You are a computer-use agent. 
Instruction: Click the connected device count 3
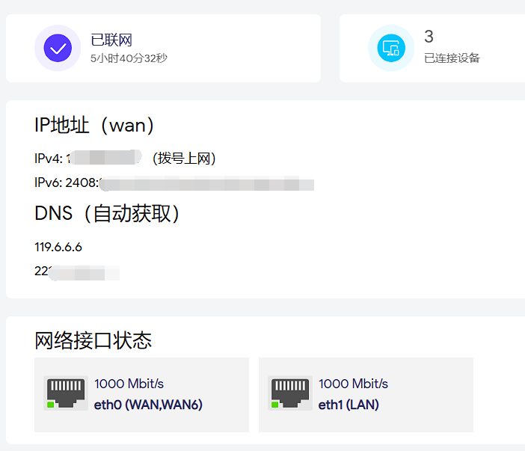[x=429, y=37]
